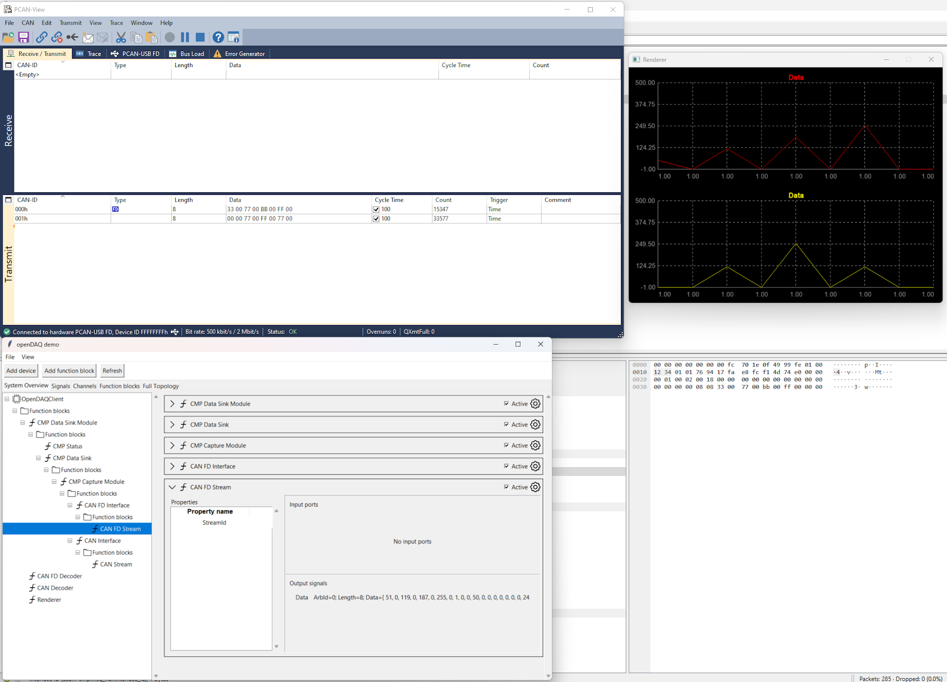Image resolution: width=947 pixels, height=682 pixels.
Task: Click the window info icon in toolbar
Action: click(234, 37)
